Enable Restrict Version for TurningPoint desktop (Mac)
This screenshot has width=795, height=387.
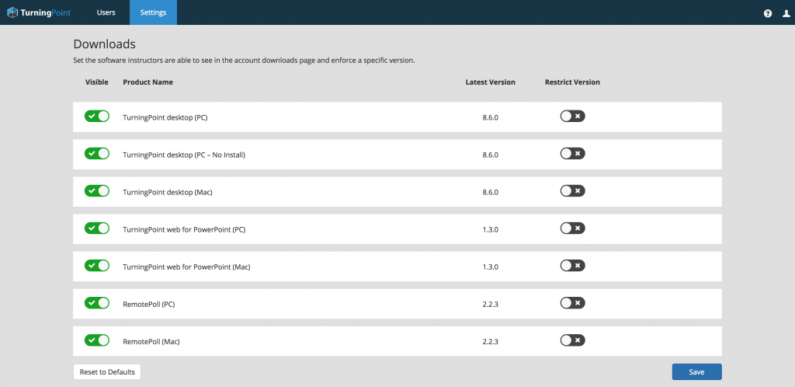(572, 191)
